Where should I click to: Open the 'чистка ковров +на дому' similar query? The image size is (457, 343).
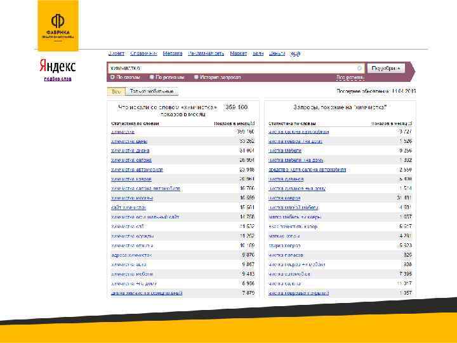295,141
